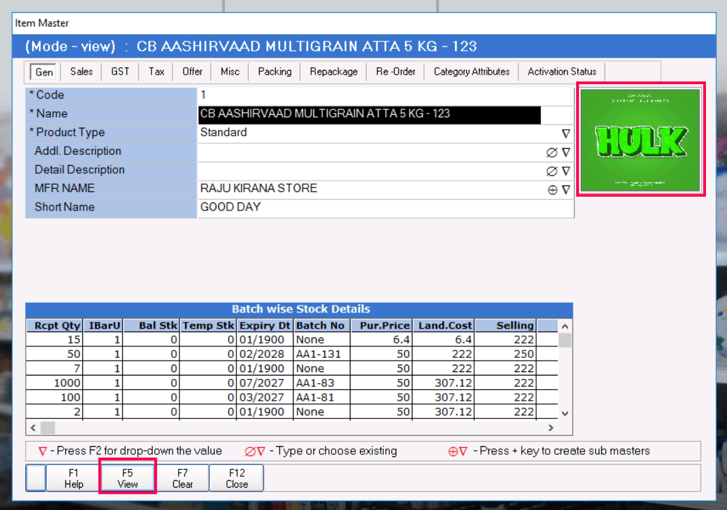Click the Expiry Dt column header
Screen dimensions: 727x510
click(265, 326)
